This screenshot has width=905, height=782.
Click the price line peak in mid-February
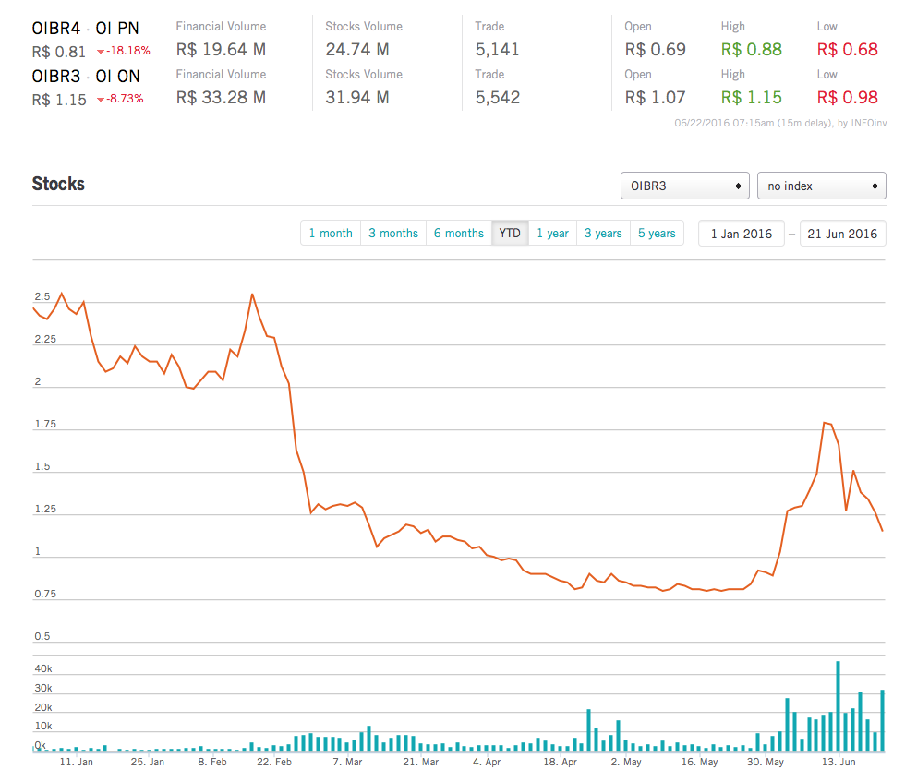252,295
